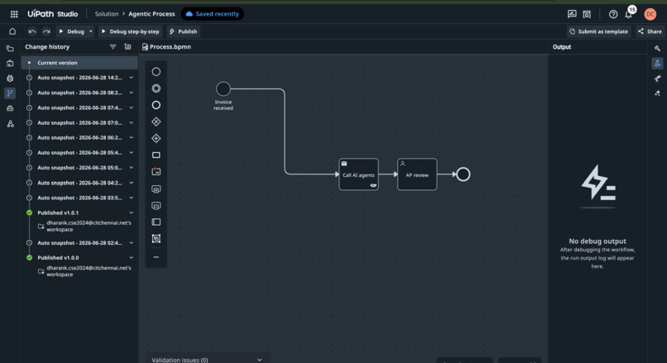Undo the last change
The image size is (667, 363).
(x=32, y=31)
